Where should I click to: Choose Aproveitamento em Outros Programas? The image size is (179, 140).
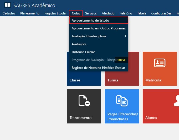[99, 28]
